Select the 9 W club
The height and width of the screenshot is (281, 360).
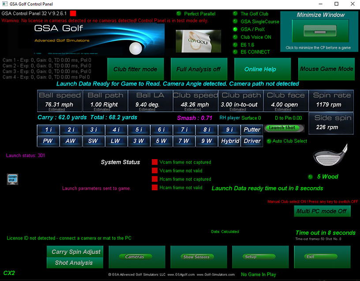(206, 141)
